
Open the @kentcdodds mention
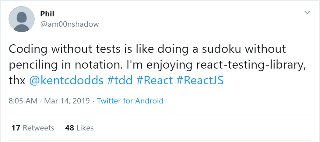pyautogui.click(x=66, y=81)
